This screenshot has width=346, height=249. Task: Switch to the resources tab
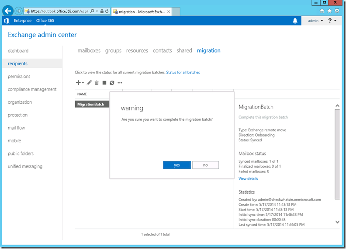(137, 51)
